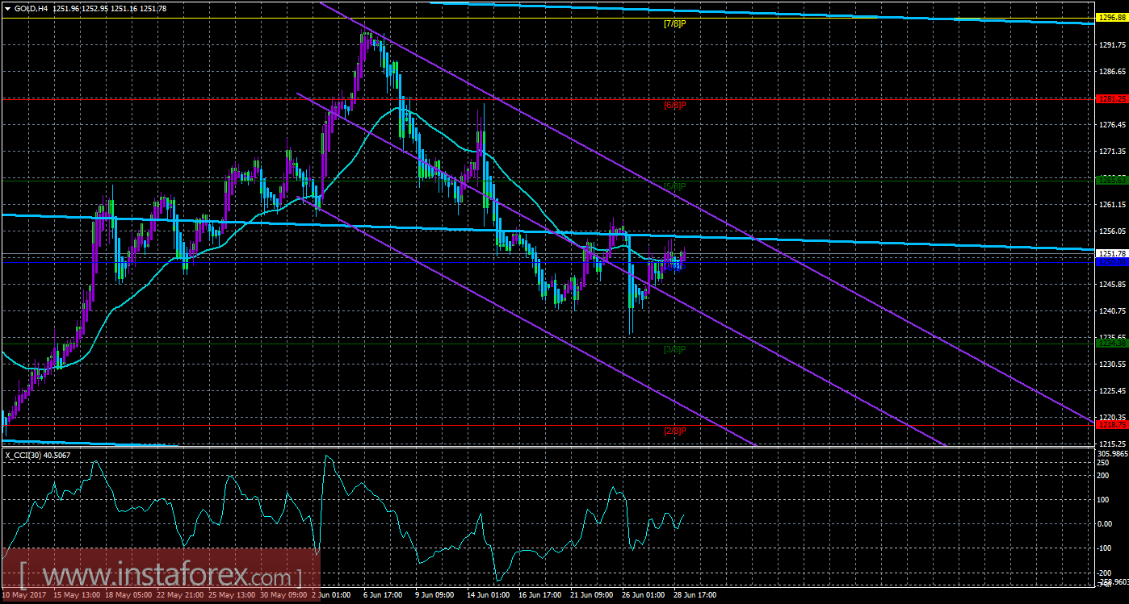Click the [7/8]P Murrey level label
Image resolution: width=1129 pixels, height=604 pixels.
click(674, 24)
